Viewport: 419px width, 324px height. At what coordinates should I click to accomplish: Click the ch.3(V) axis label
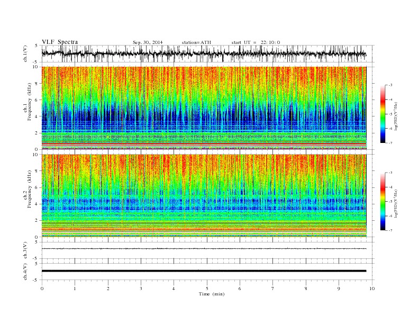(x=25, y=250)
